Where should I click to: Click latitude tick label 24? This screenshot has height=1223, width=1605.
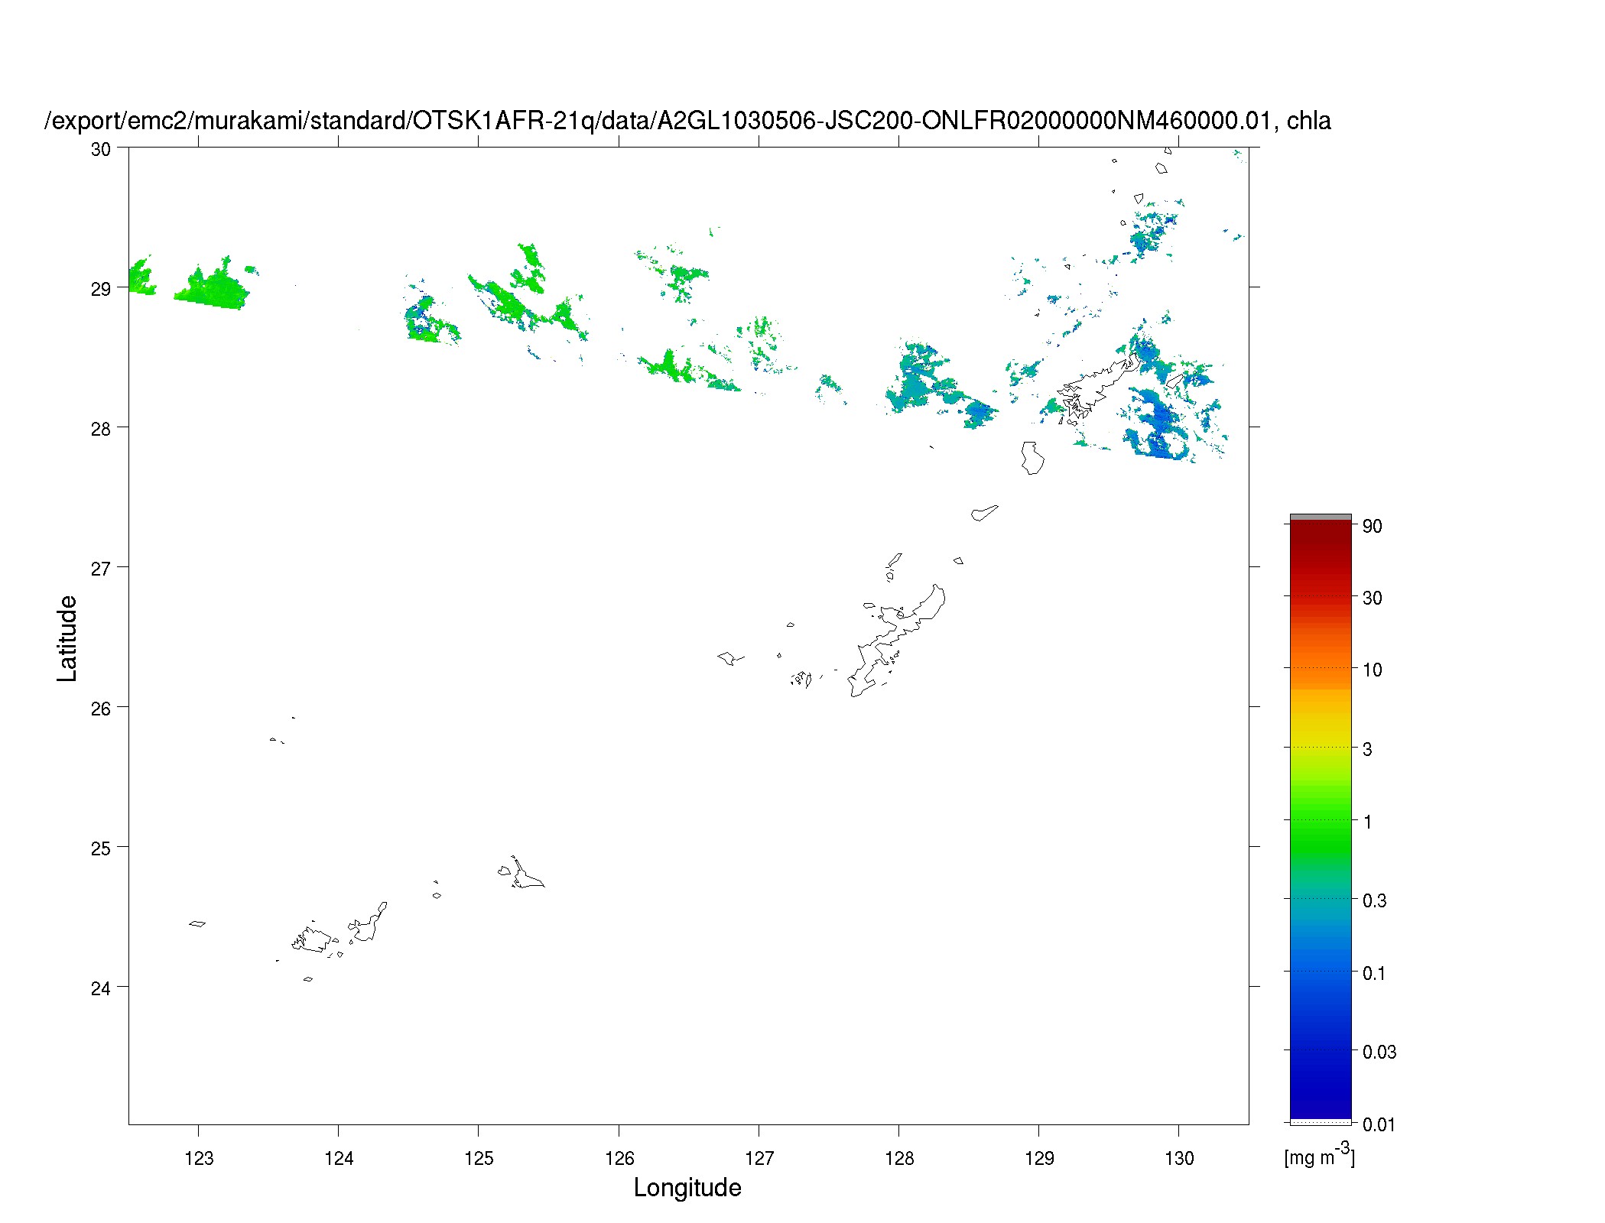(x=101, y=988)
